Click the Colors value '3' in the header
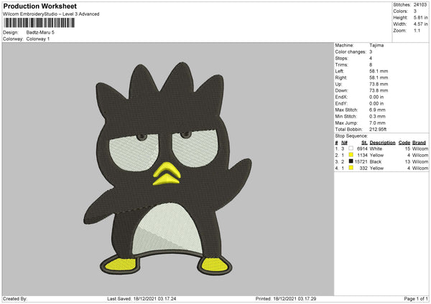 pos(415,11)
